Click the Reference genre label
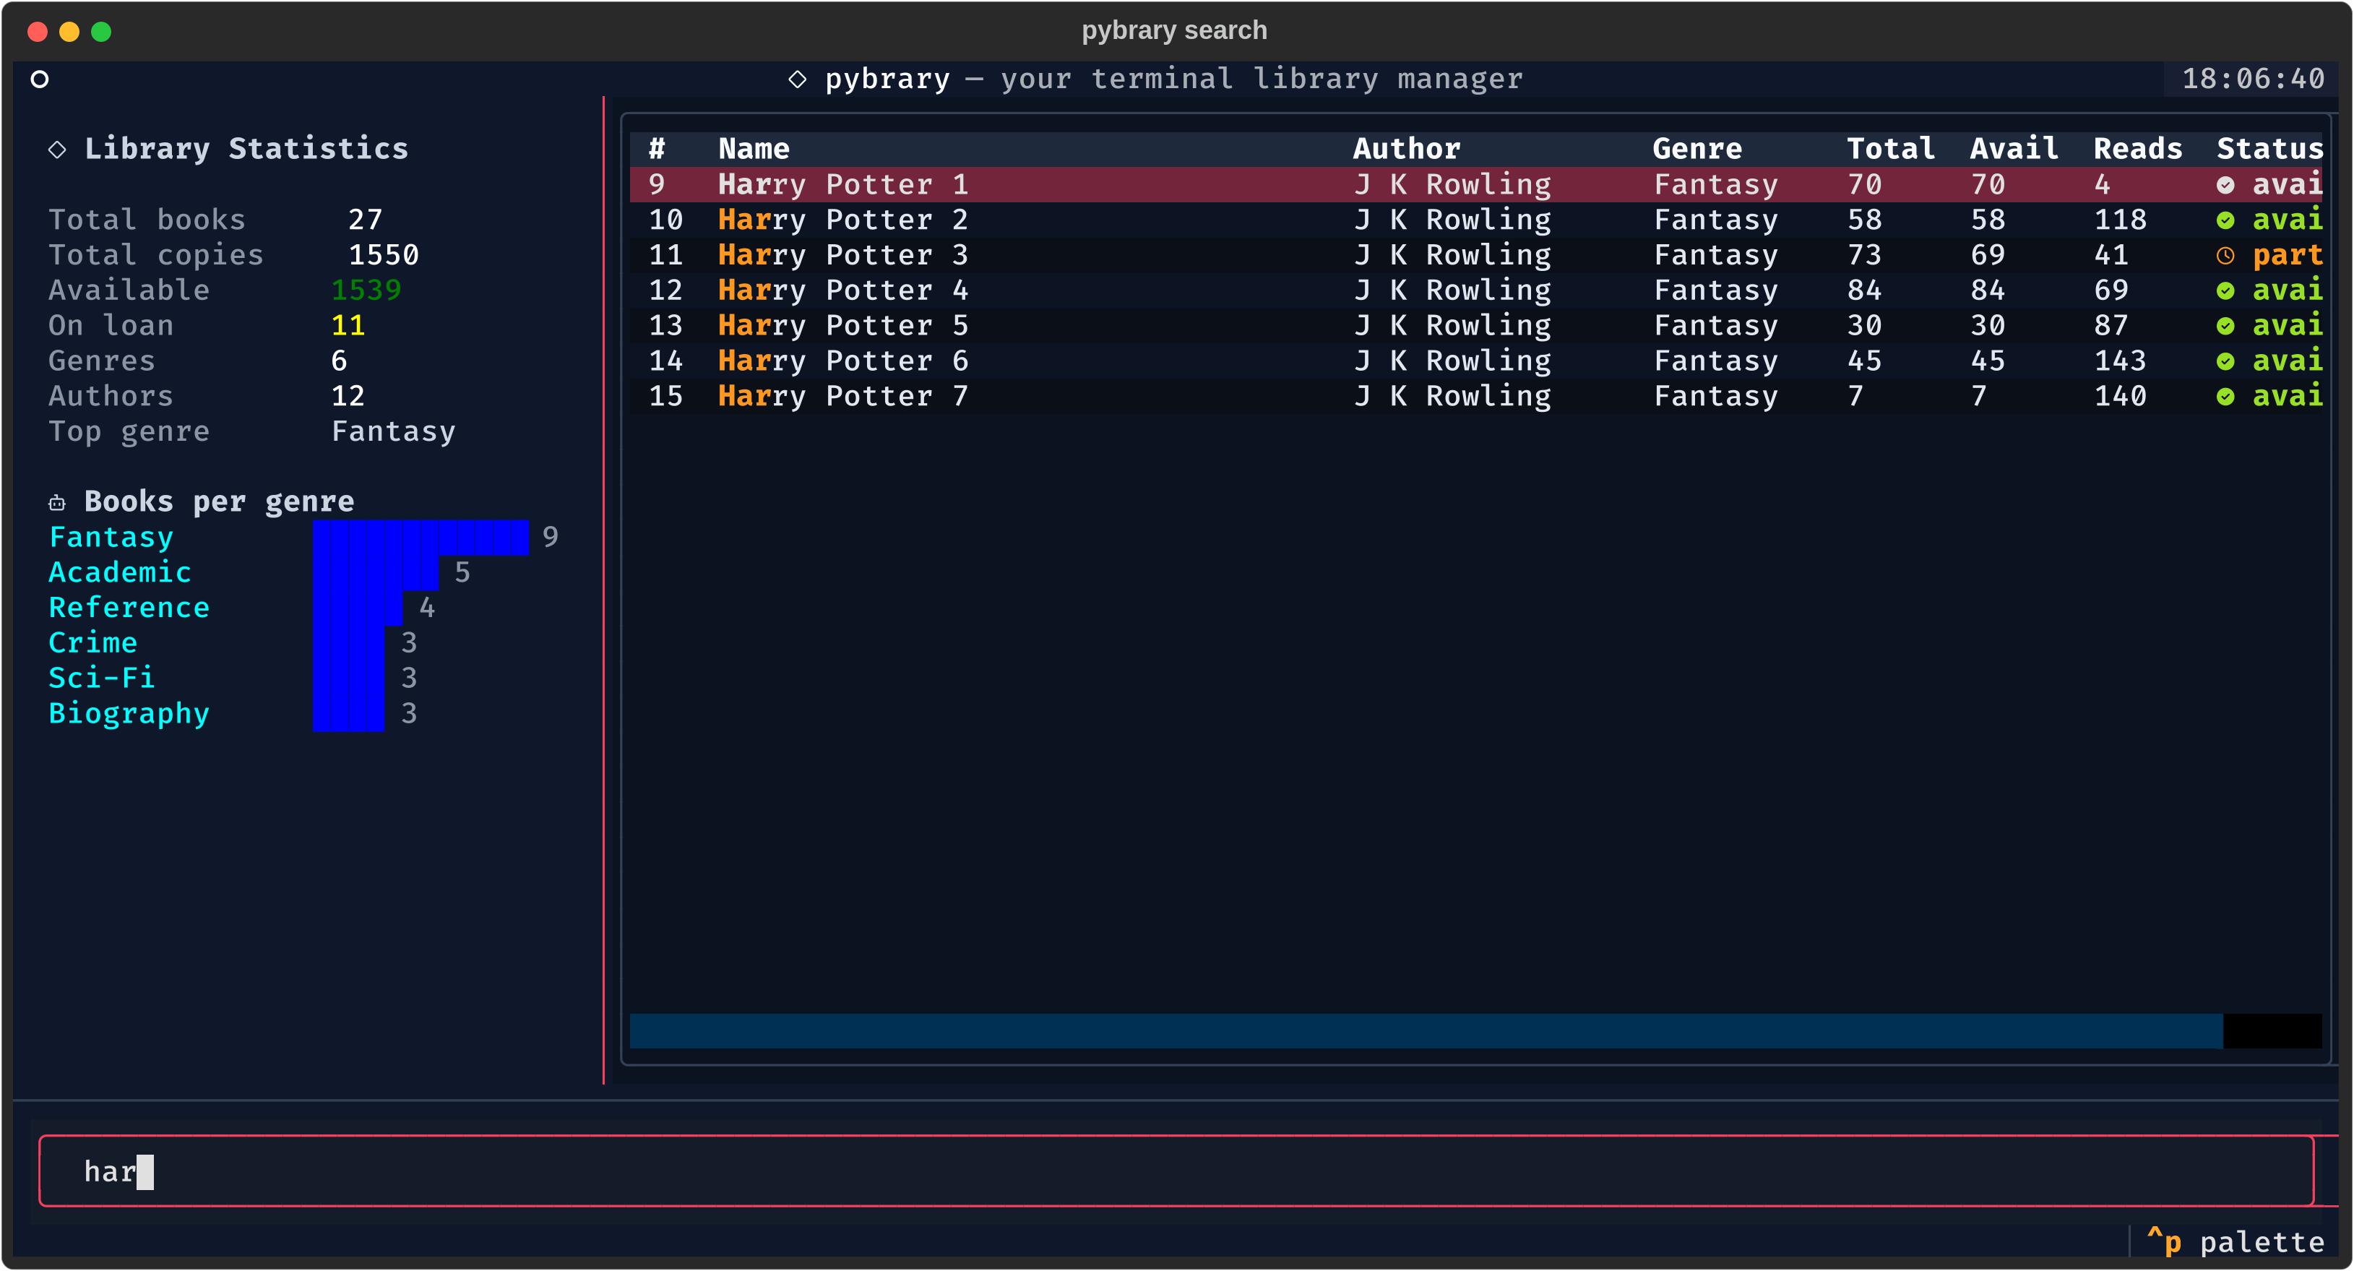Image resolution: width=2354 pixels, height=1271 pixels. pyautogui.click(x=129, y=608)
